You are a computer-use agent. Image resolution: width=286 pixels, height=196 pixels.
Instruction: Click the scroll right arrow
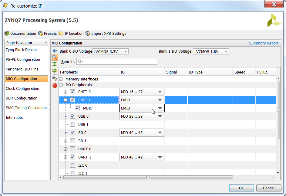click(274, 177)
